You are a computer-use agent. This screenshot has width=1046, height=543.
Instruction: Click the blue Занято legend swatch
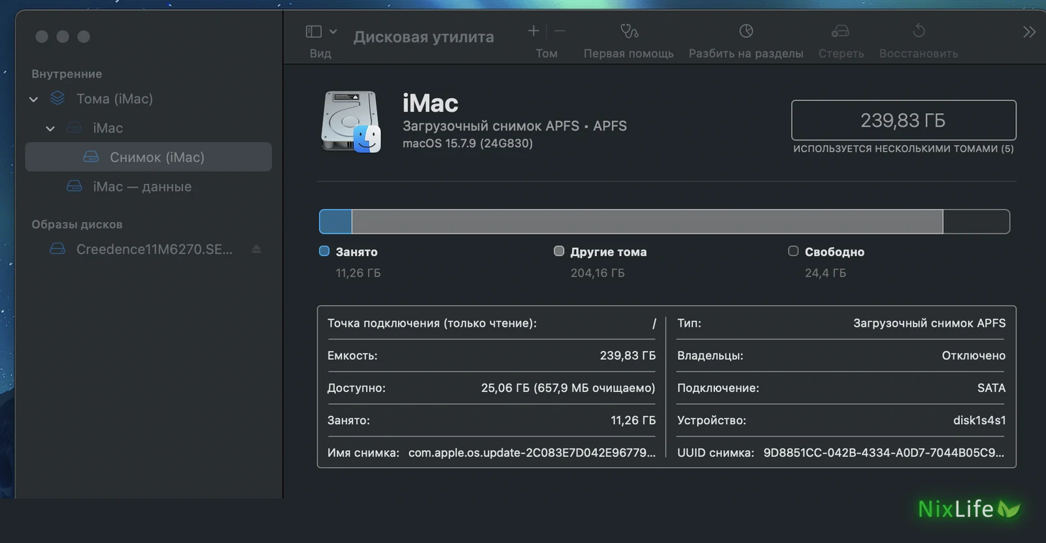tap(324, 251)
